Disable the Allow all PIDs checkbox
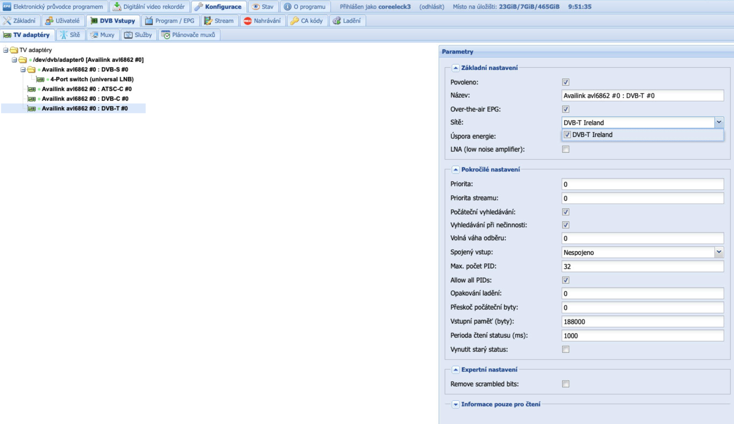 tap(565, 280)
